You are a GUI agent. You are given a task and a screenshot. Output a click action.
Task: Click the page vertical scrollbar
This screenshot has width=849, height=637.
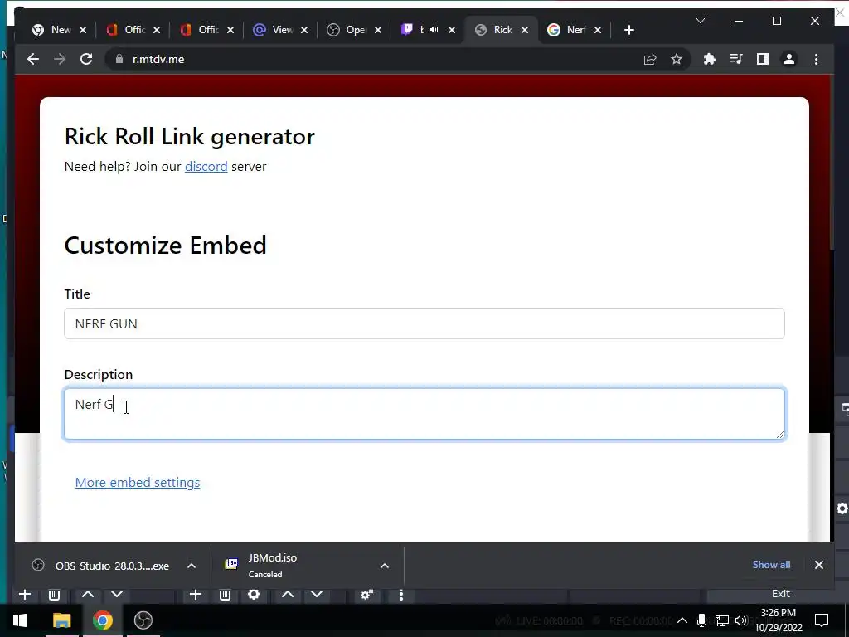pyautogui.click(x=832, y=163)
